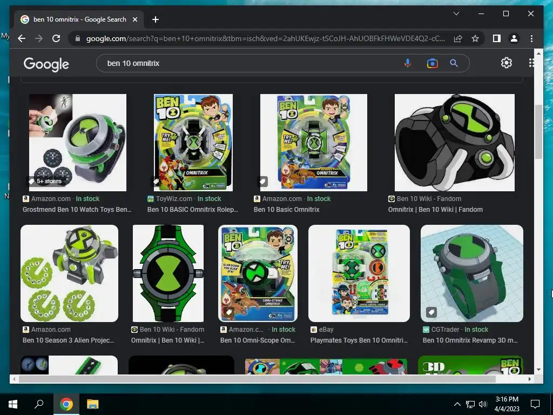Close the ben 10 omnitrix tab

click(x=134, y=19)
